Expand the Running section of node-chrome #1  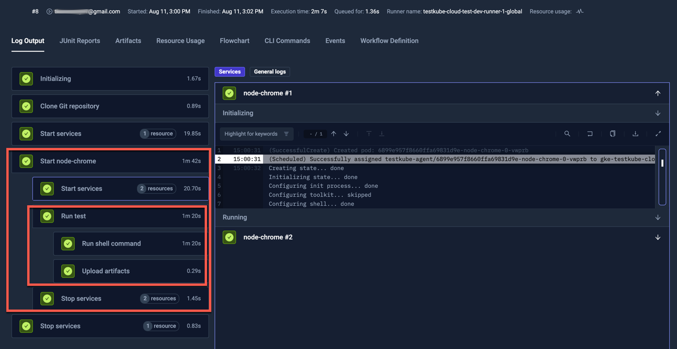(x=658, y=217)
